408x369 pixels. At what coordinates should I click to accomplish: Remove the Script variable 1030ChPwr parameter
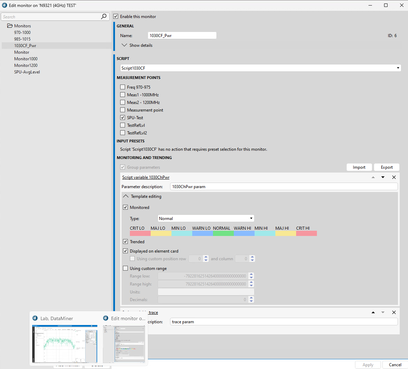click(x=394, y=177)
